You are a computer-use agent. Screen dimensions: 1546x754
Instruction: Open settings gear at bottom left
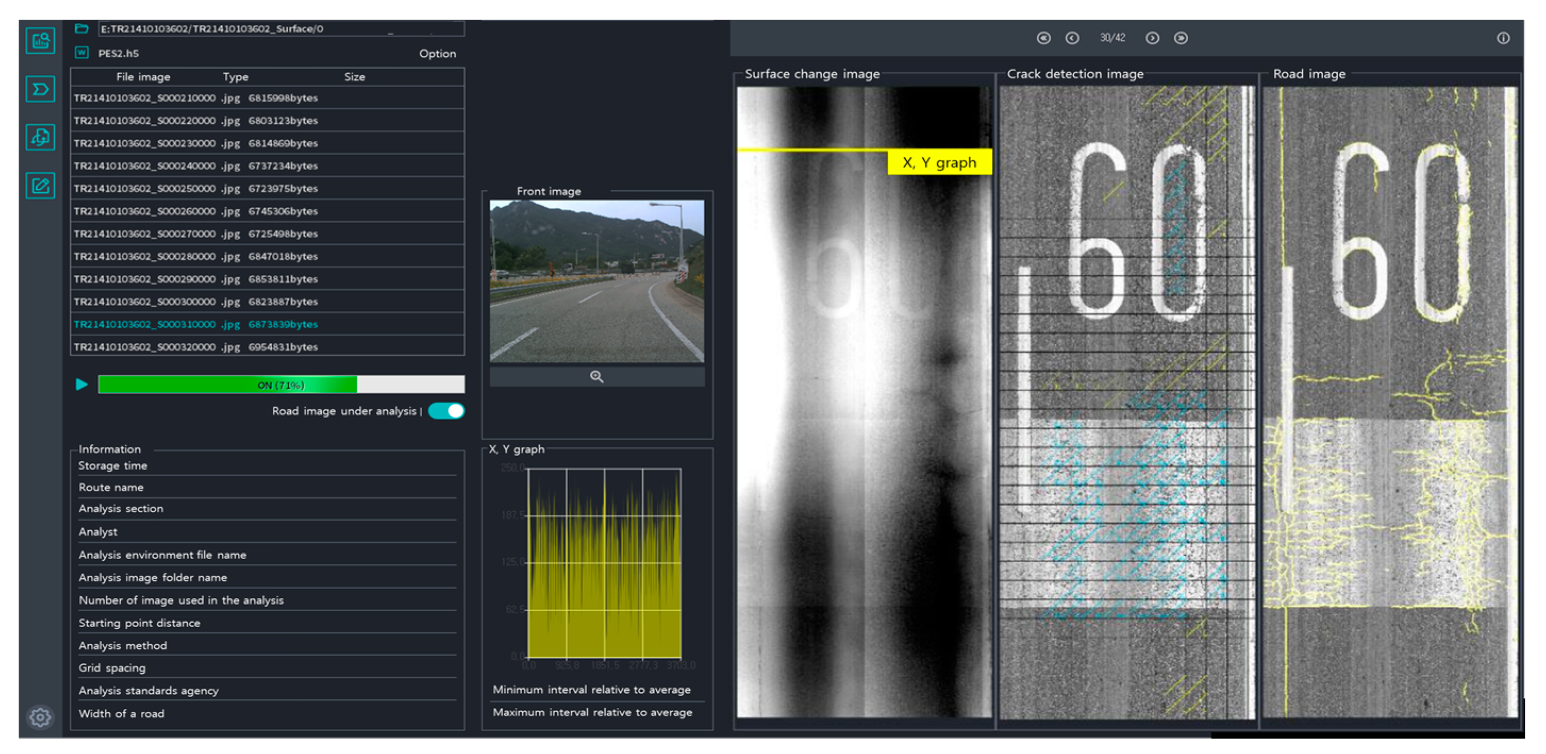[x=40, y=717]
